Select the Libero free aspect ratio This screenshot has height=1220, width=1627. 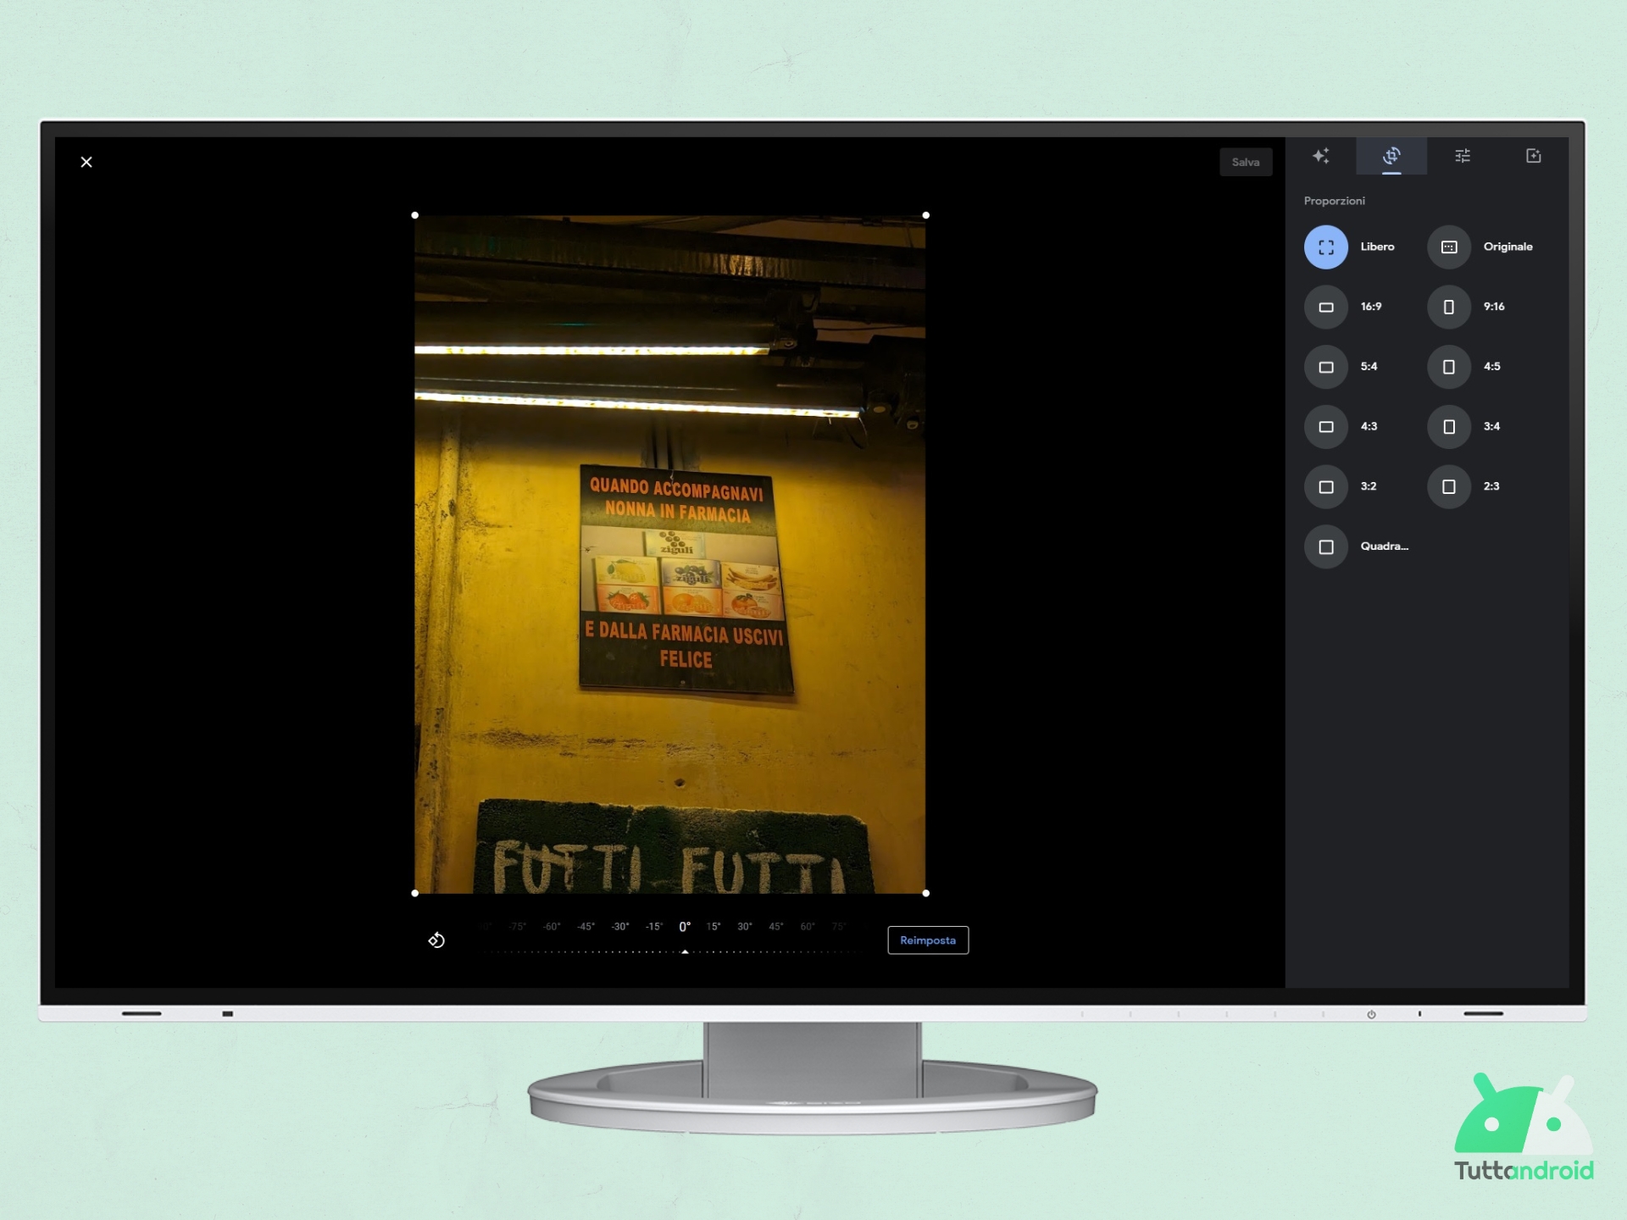pyautogui.click(x=1325, y=247)
